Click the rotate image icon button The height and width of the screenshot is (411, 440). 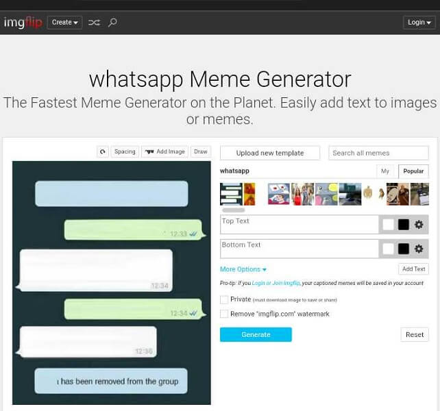[103, 152]
